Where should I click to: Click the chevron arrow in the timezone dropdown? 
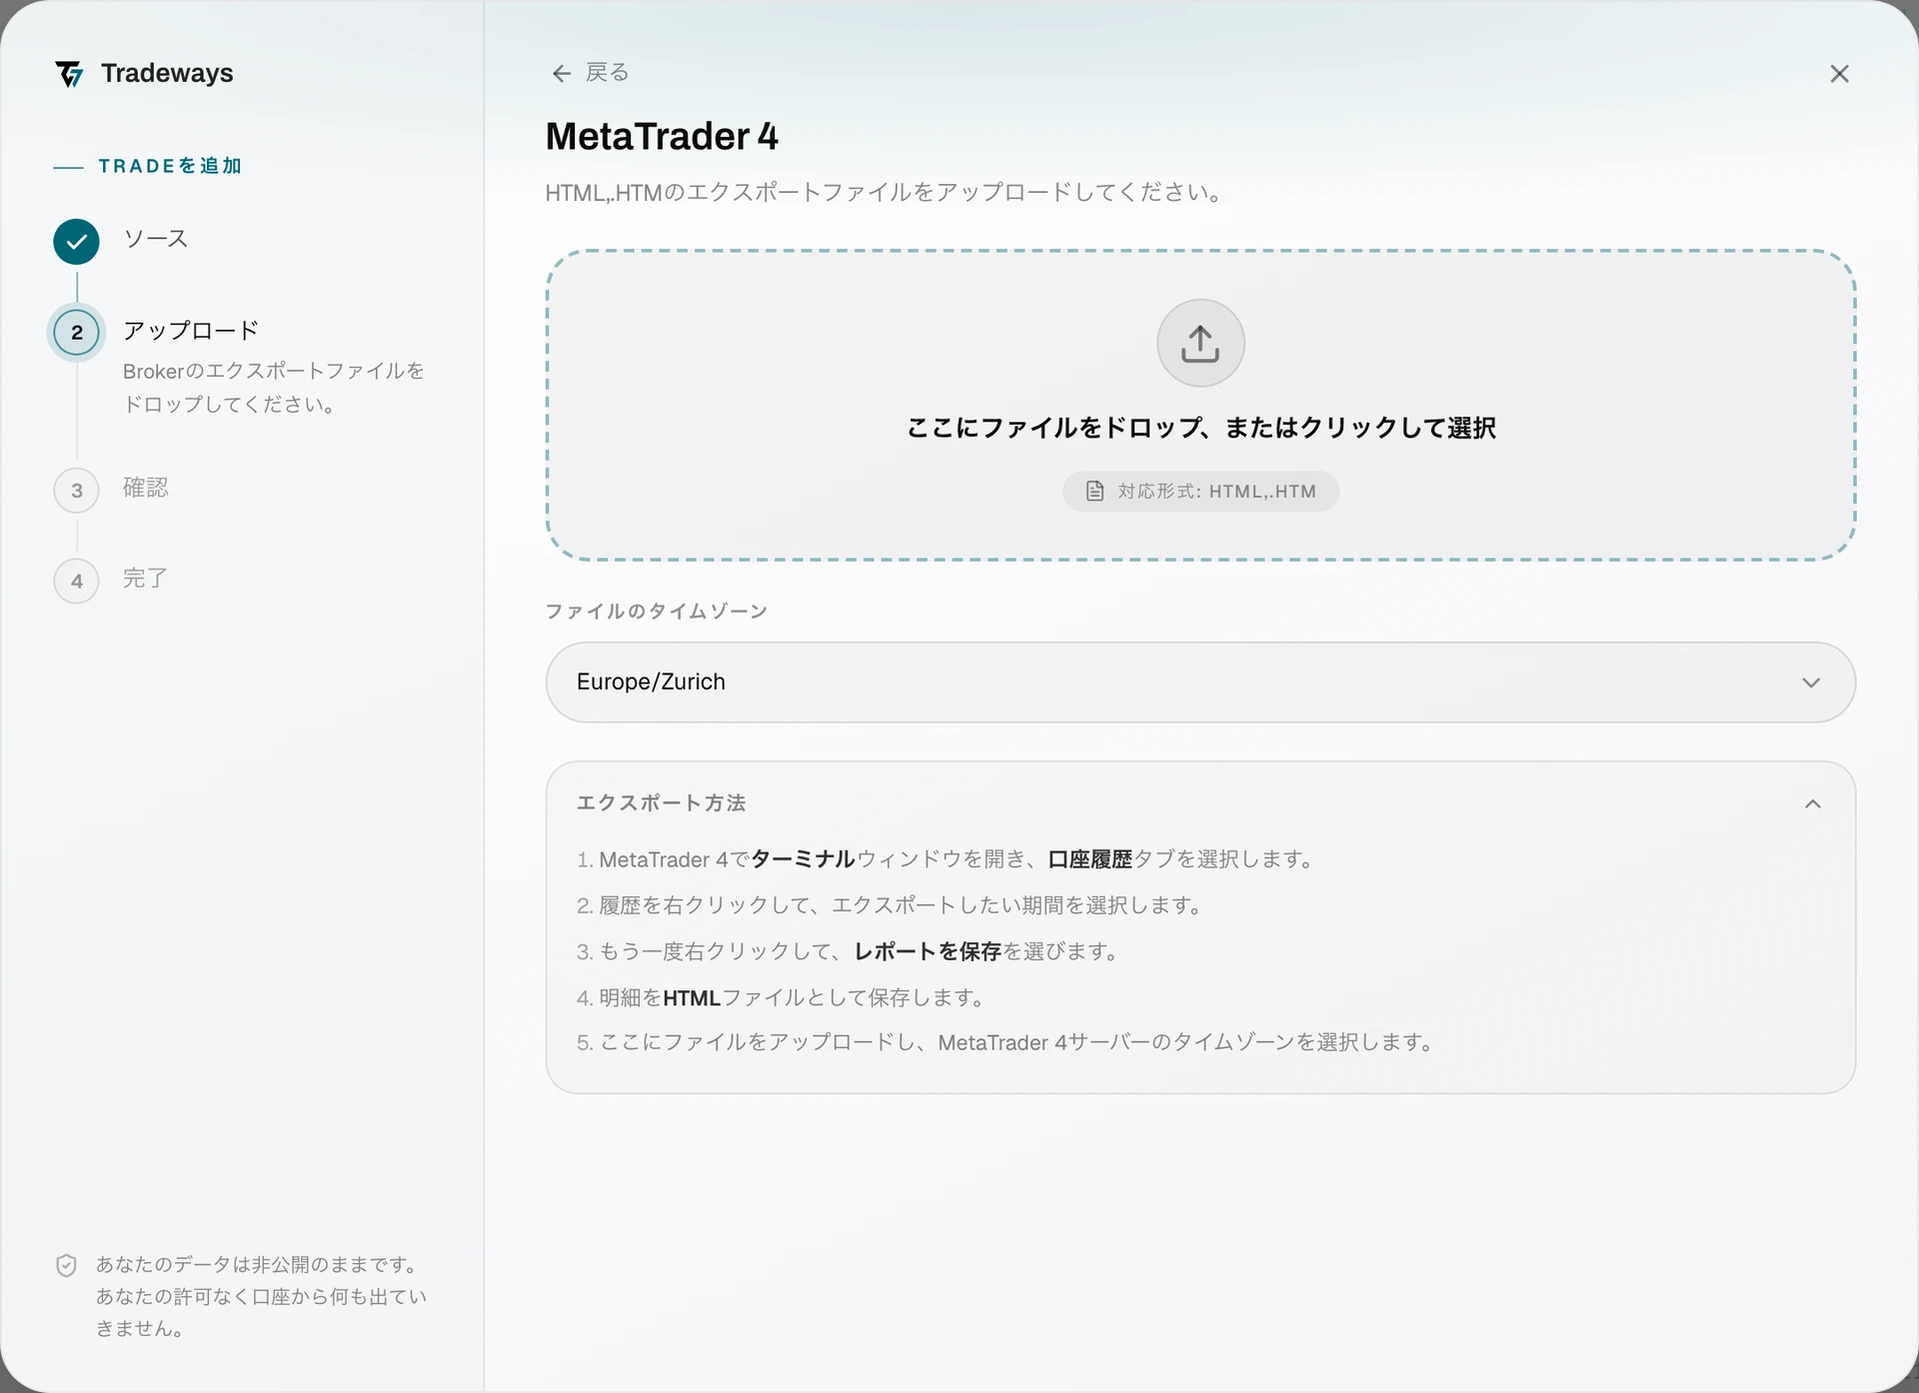1811,683
